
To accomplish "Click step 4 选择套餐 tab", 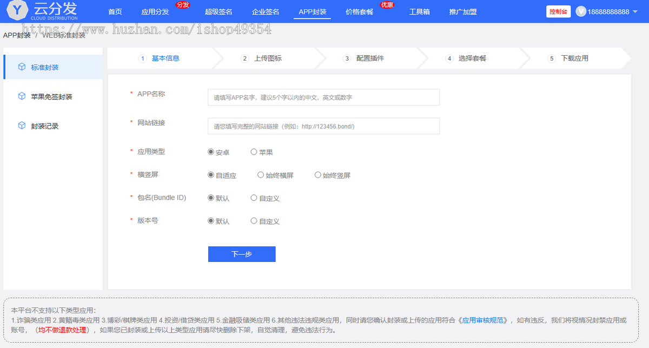I will [x=467, y=58].
